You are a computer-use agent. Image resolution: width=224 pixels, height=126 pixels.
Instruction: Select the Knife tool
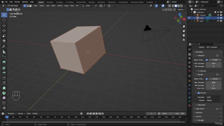coord(4,83)
